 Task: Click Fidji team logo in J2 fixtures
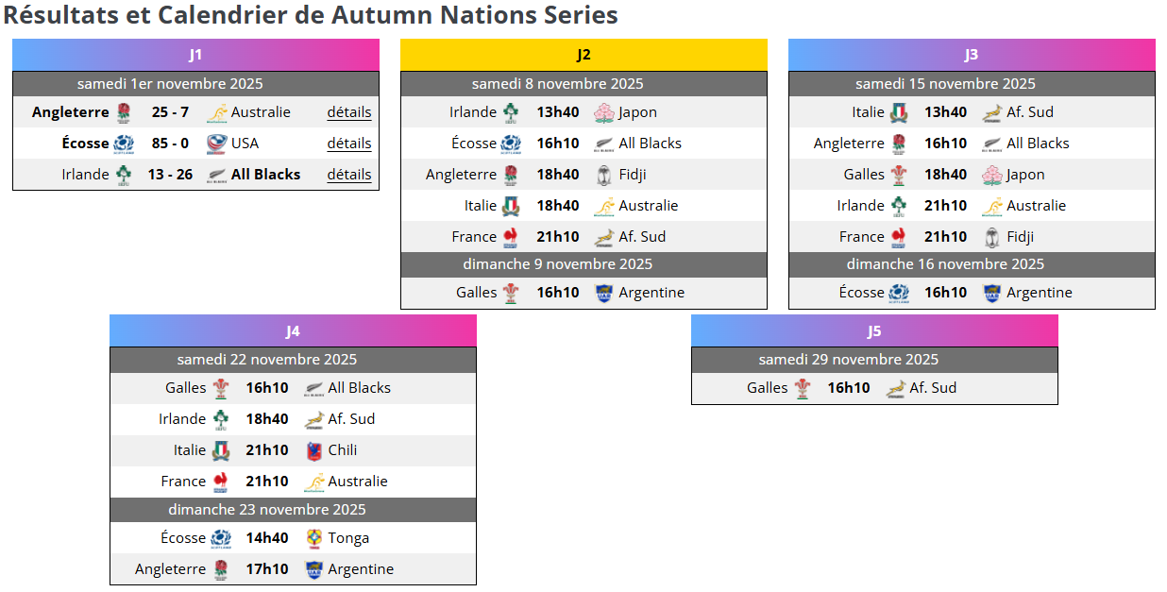pyautogui.click(x=604, y=175)
